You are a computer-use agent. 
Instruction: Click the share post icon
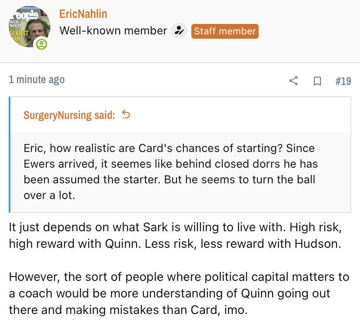point(293,81)
